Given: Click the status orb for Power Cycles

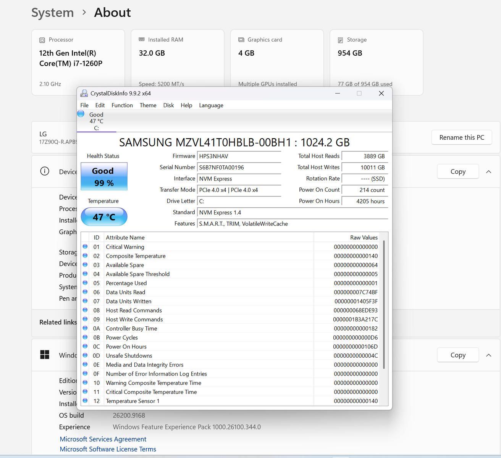Looking at the screenshot, I should 85,337.
